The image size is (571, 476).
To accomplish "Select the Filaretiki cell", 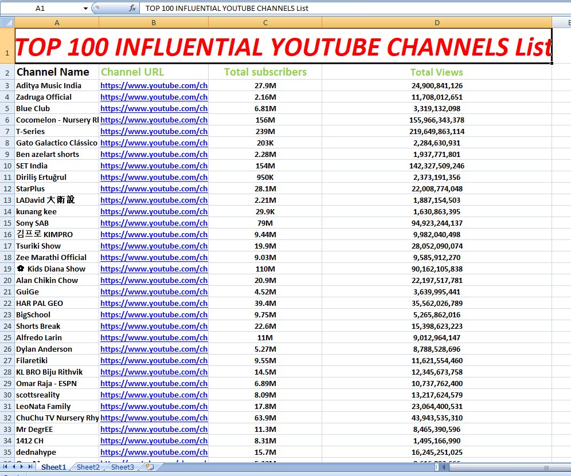I will pyautogui.click(x=57, y=361).
